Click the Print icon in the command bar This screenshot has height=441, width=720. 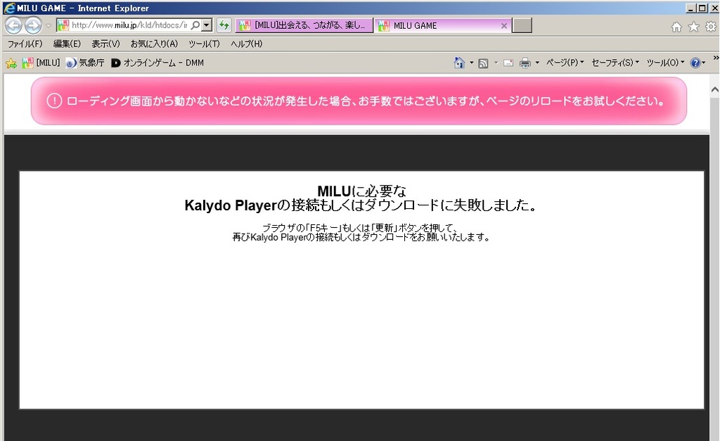[525, 63]
